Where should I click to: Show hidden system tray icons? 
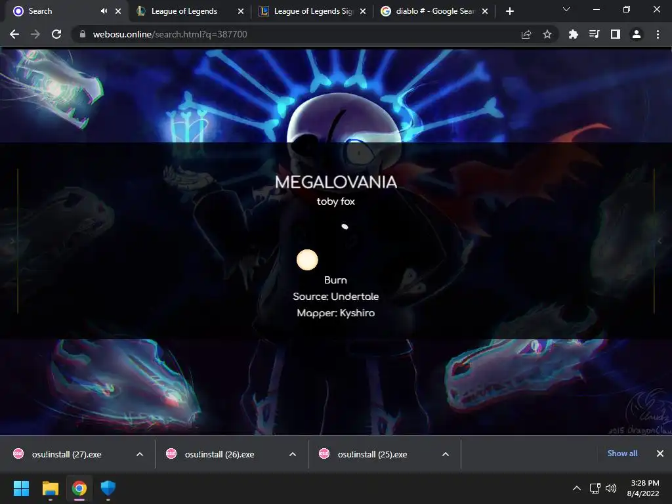[x=577, y=488]
